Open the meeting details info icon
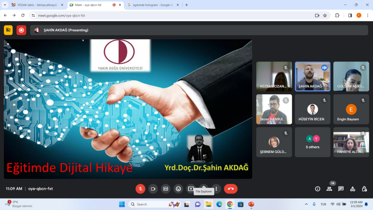Viewport: 373px width, 210px height. [318, 189]
